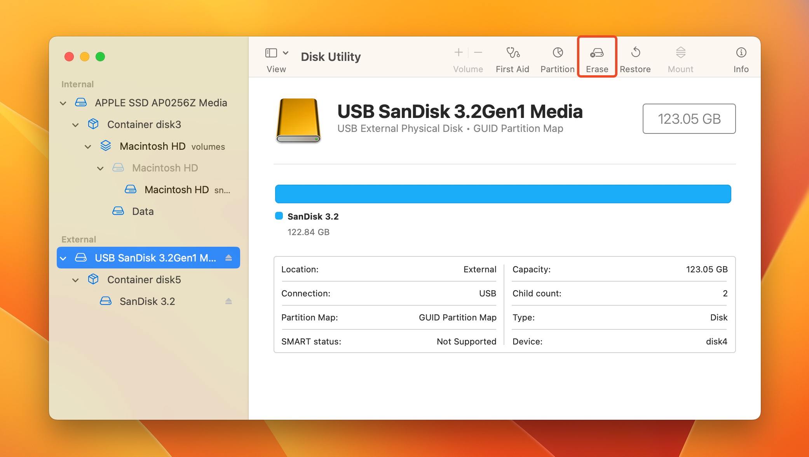Click the yellow minimize window button
The height and width of the screenshot is (457, 809).
click(x=85, y=57)
